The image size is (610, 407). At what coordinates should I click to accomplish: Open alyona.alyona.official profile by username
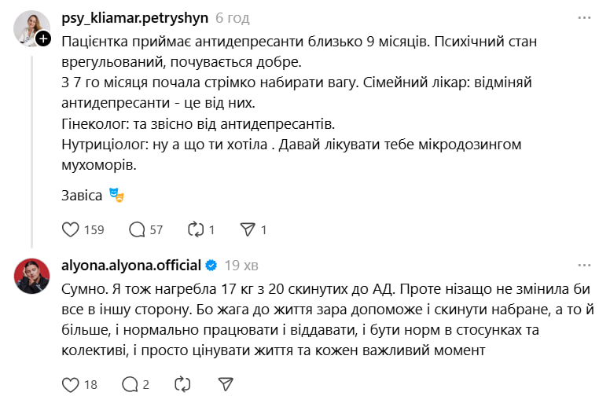131,265
